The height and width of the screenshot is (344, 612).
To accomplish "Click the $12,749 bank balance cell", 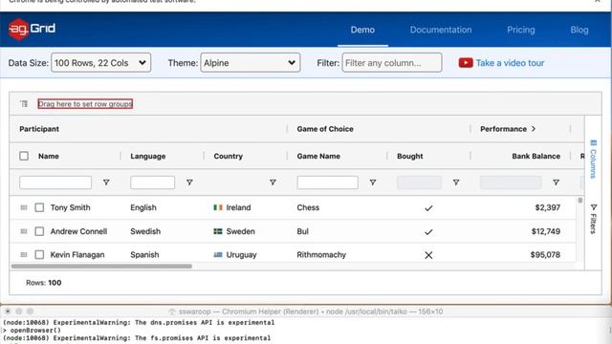I will 546,231.
